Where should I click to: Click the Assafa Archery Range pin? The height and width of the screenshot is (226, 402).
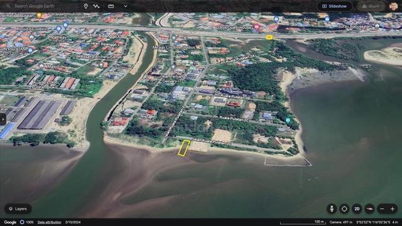pyautogui.click(x=101, y=65)
